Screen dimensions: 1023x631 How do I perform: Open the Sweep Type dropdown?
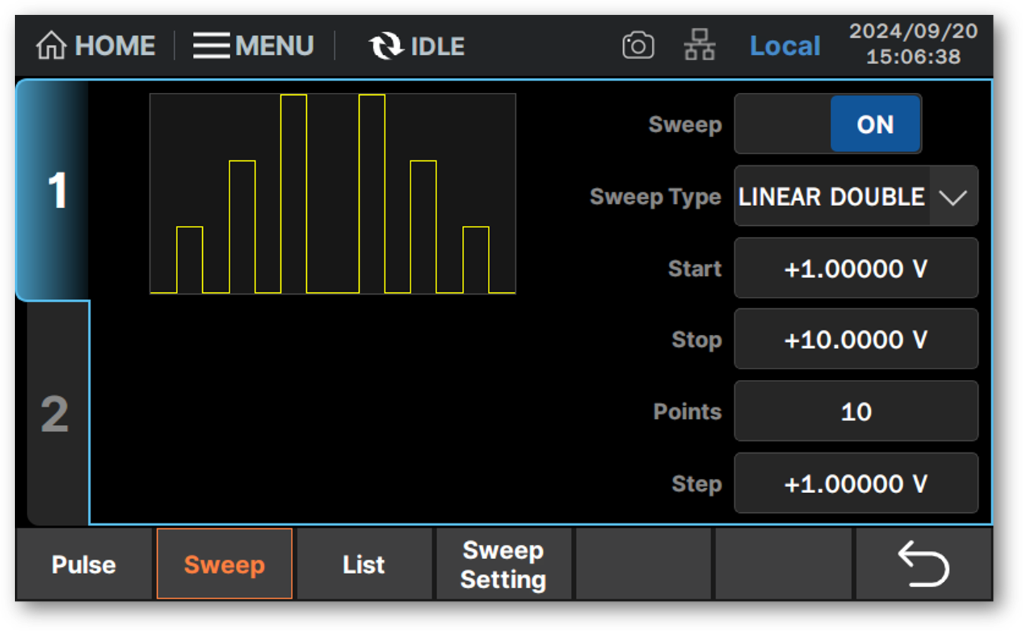[x=856, y=196]
